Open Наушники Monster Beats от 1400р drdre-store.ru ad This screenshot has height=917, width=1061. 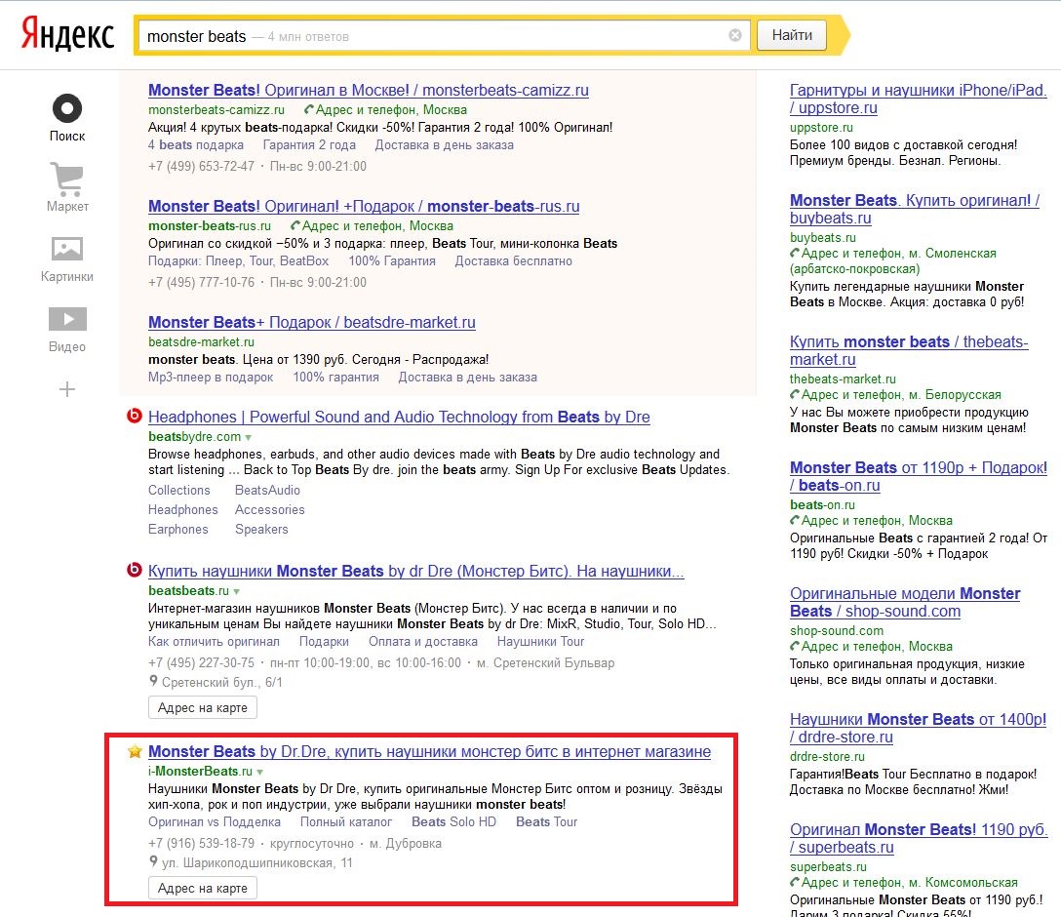click(x=919, y=728)
